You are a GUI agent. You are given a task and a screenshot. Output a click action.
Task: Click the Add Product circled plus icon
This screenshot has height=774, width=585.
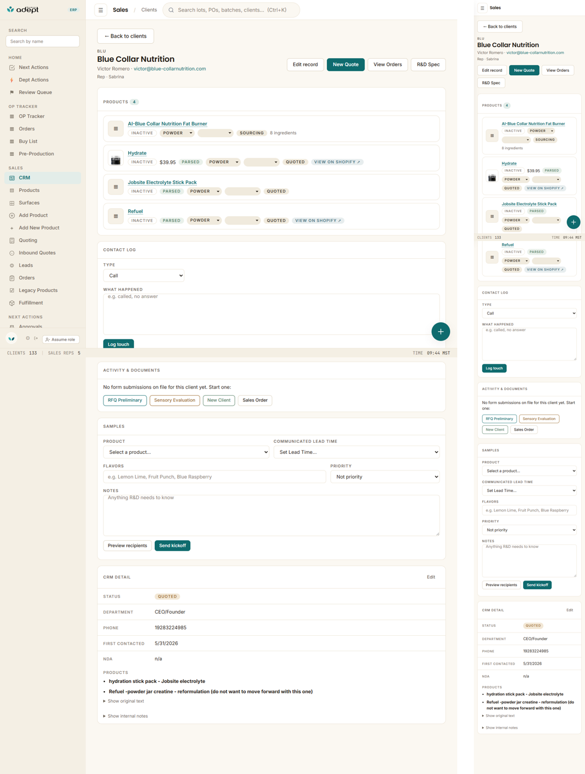pos(12,216)
